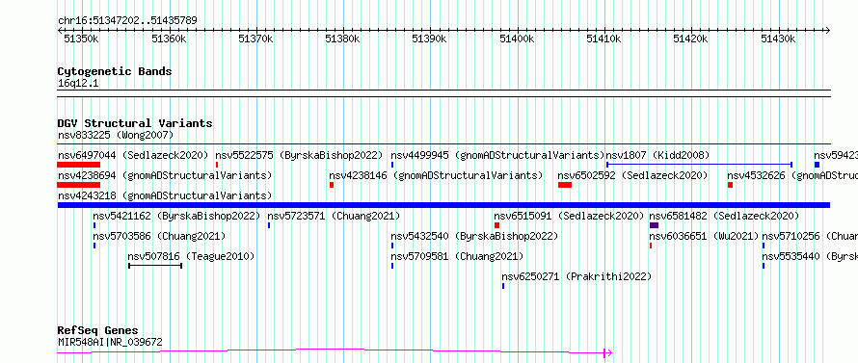This screenshot has width=858, height=363.
Task: Click the nsv4532626 red marker
Action: click(x=730, y=185)
